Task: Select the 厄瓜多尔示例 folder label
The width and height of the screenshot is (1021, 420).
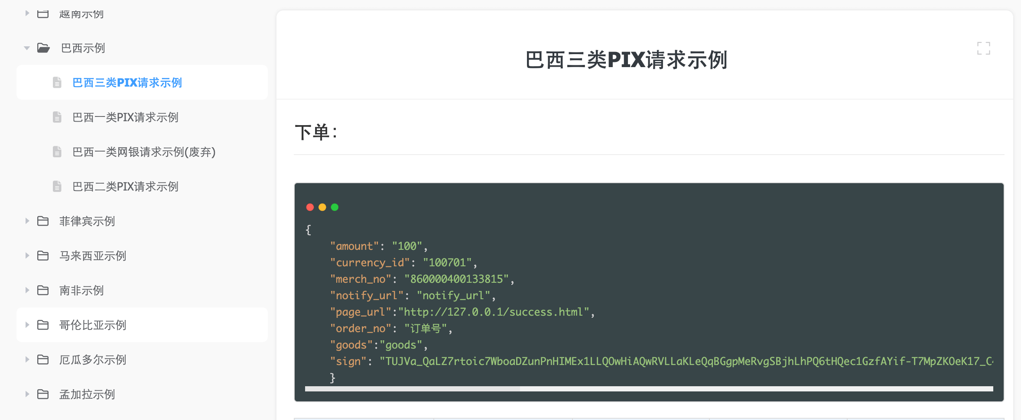Action: [93, 360]
